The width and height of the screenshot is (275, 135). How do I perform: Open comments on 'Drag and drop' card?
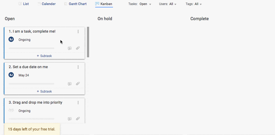point(69,119)
